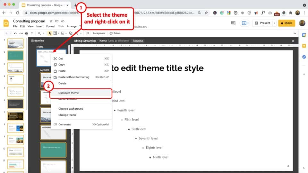Image resolution: width=308 pixels, height=173 pixels.
Task: Click the insert image icon
Action: (63, 33)
